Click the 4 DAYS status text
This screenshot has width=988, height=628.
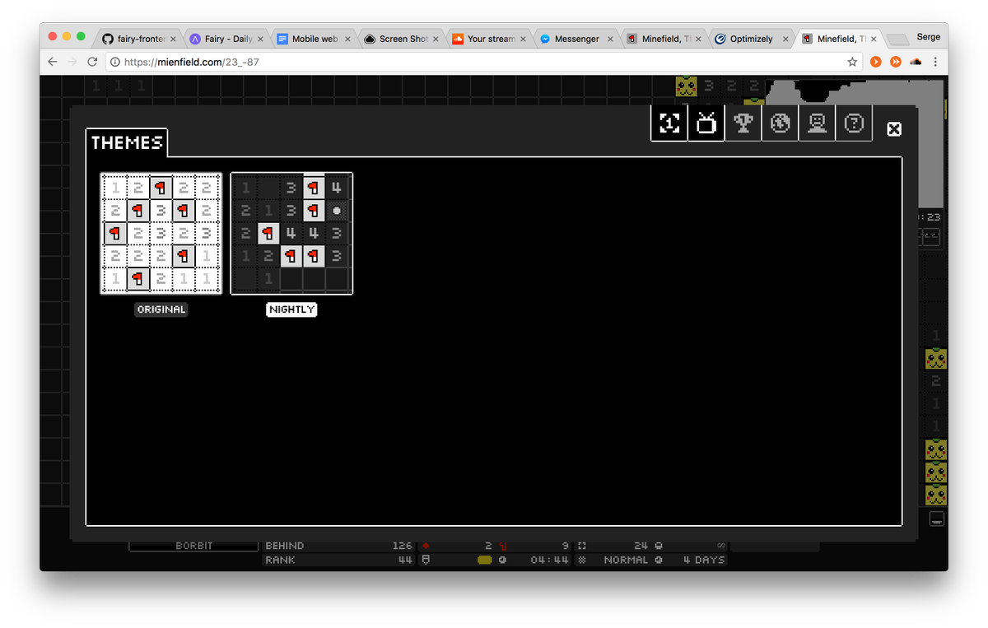pos(704,560)
